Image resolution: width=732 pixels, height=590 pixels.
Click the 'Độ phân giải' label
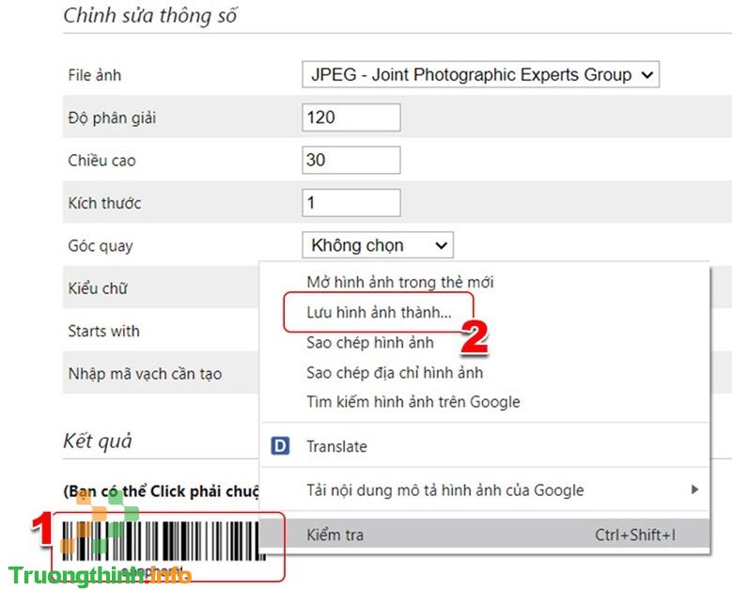click(x=112, y=117)
